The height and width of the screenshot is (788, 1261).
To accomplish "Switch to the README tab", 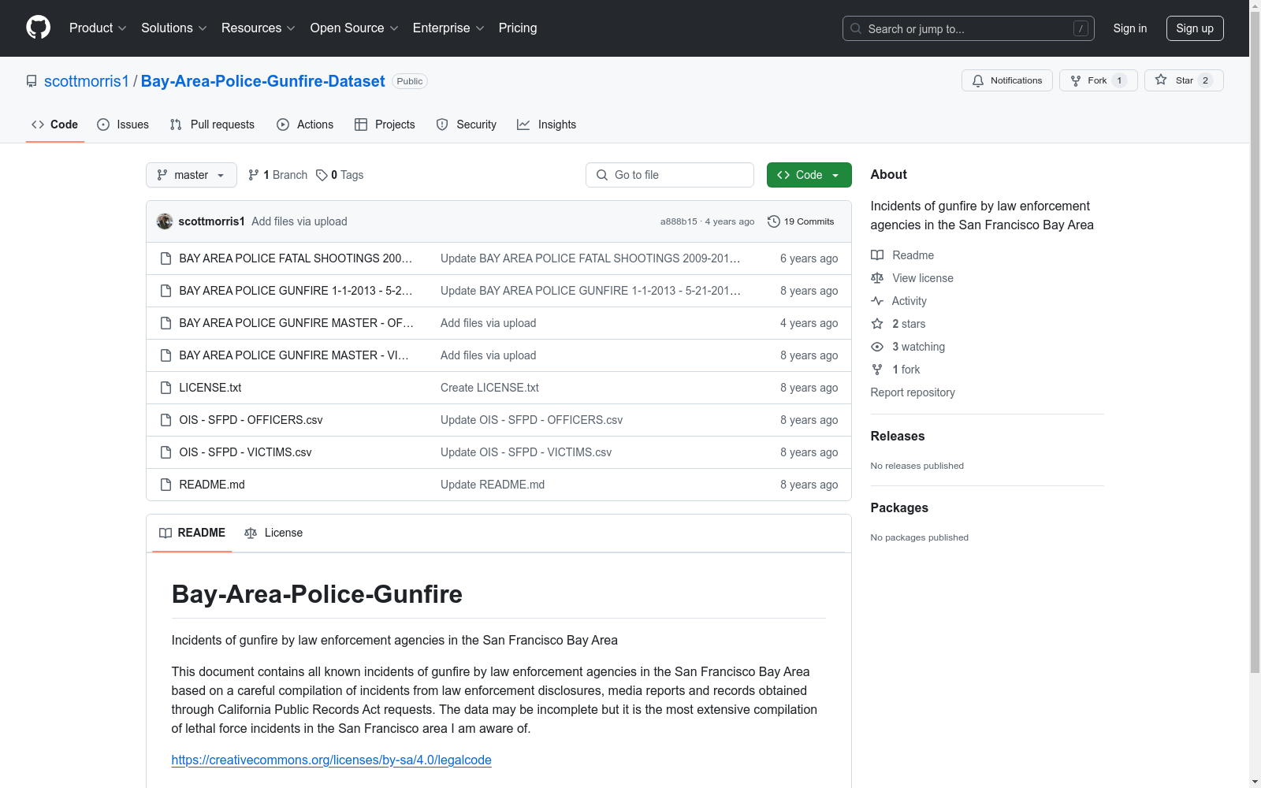I will 192,533.
